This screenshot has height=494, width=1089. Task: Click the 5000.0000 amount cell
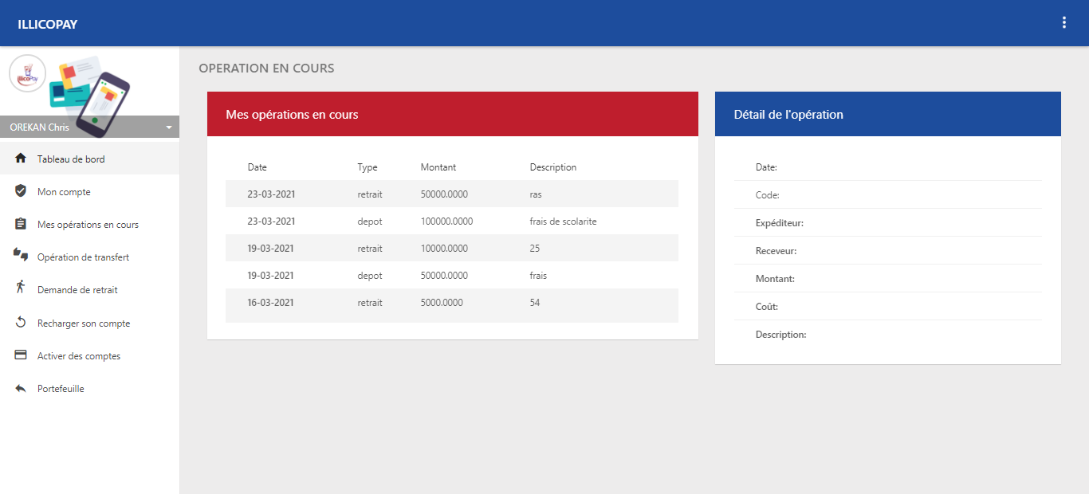point(442,302)
